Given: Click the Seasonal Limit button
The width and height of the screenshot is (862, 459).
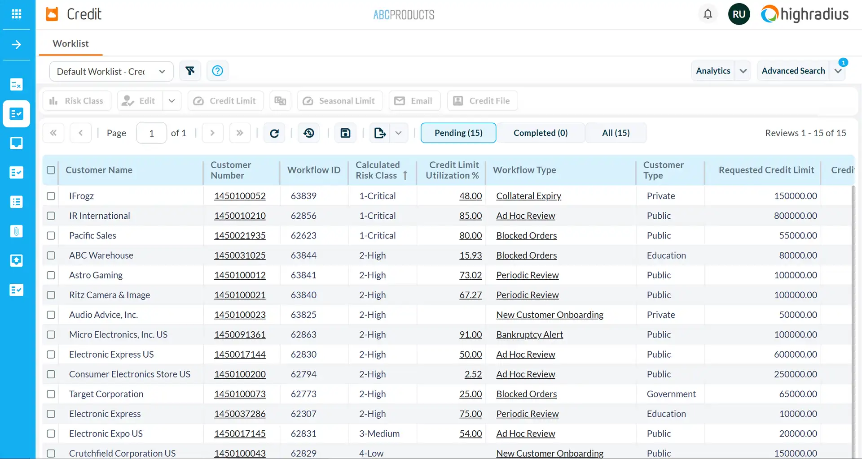Looking at the screenshot, I should click(x=340, y=101).
